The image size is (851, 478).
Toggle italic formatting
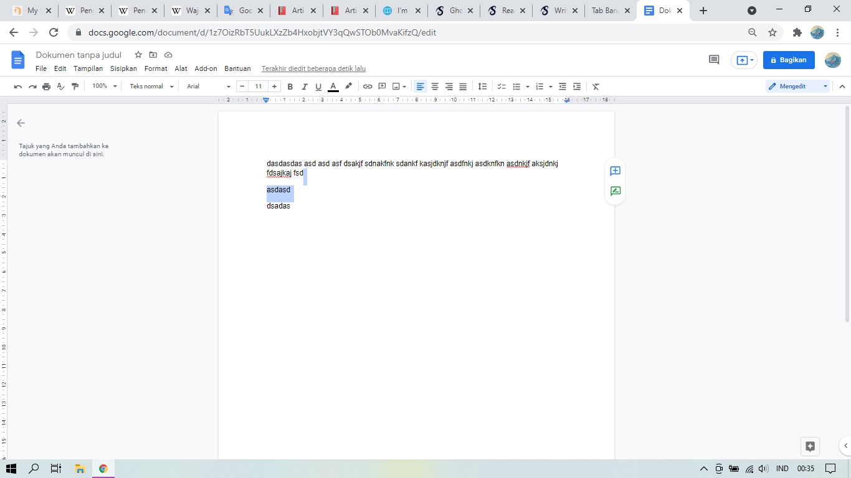tap(304, 87)
